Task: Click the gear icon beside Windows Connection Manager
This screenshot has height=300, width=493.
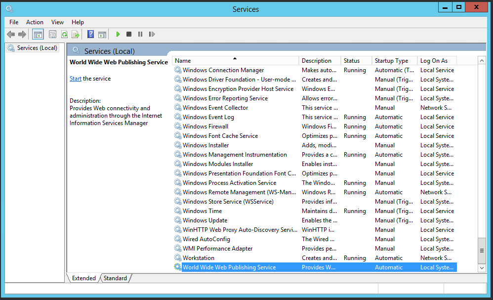Action: (178, 70)
